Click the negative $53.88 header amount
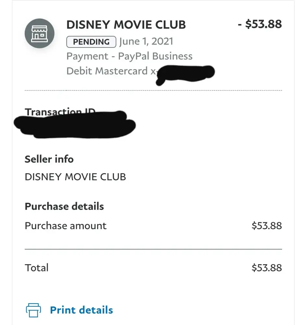Viewport: 300px width, 325px height. tap(260, 24)
